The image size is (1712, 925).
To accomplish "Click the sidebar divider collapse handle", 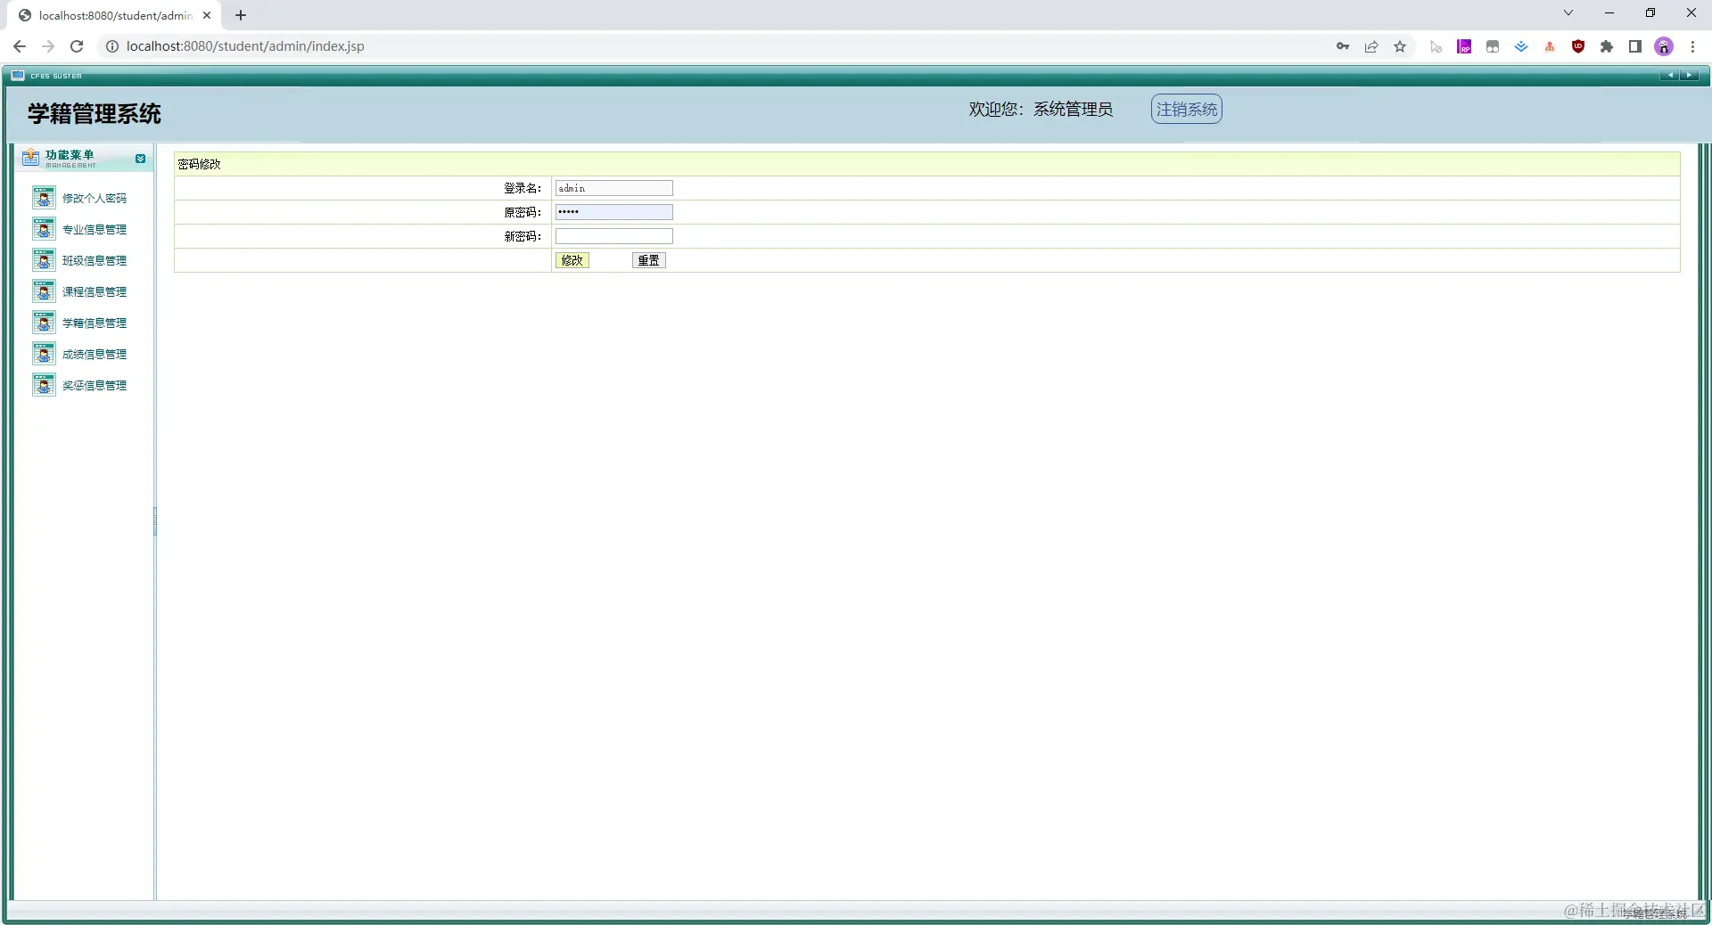I will 155,521.
